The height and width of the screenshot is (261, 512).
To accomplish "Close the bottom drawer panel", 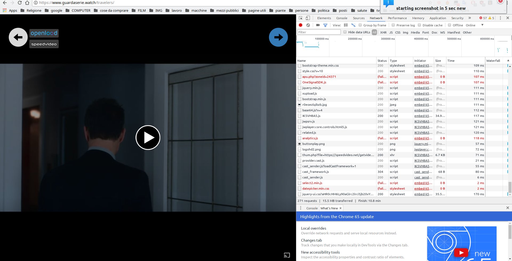I will pos(508,208).
